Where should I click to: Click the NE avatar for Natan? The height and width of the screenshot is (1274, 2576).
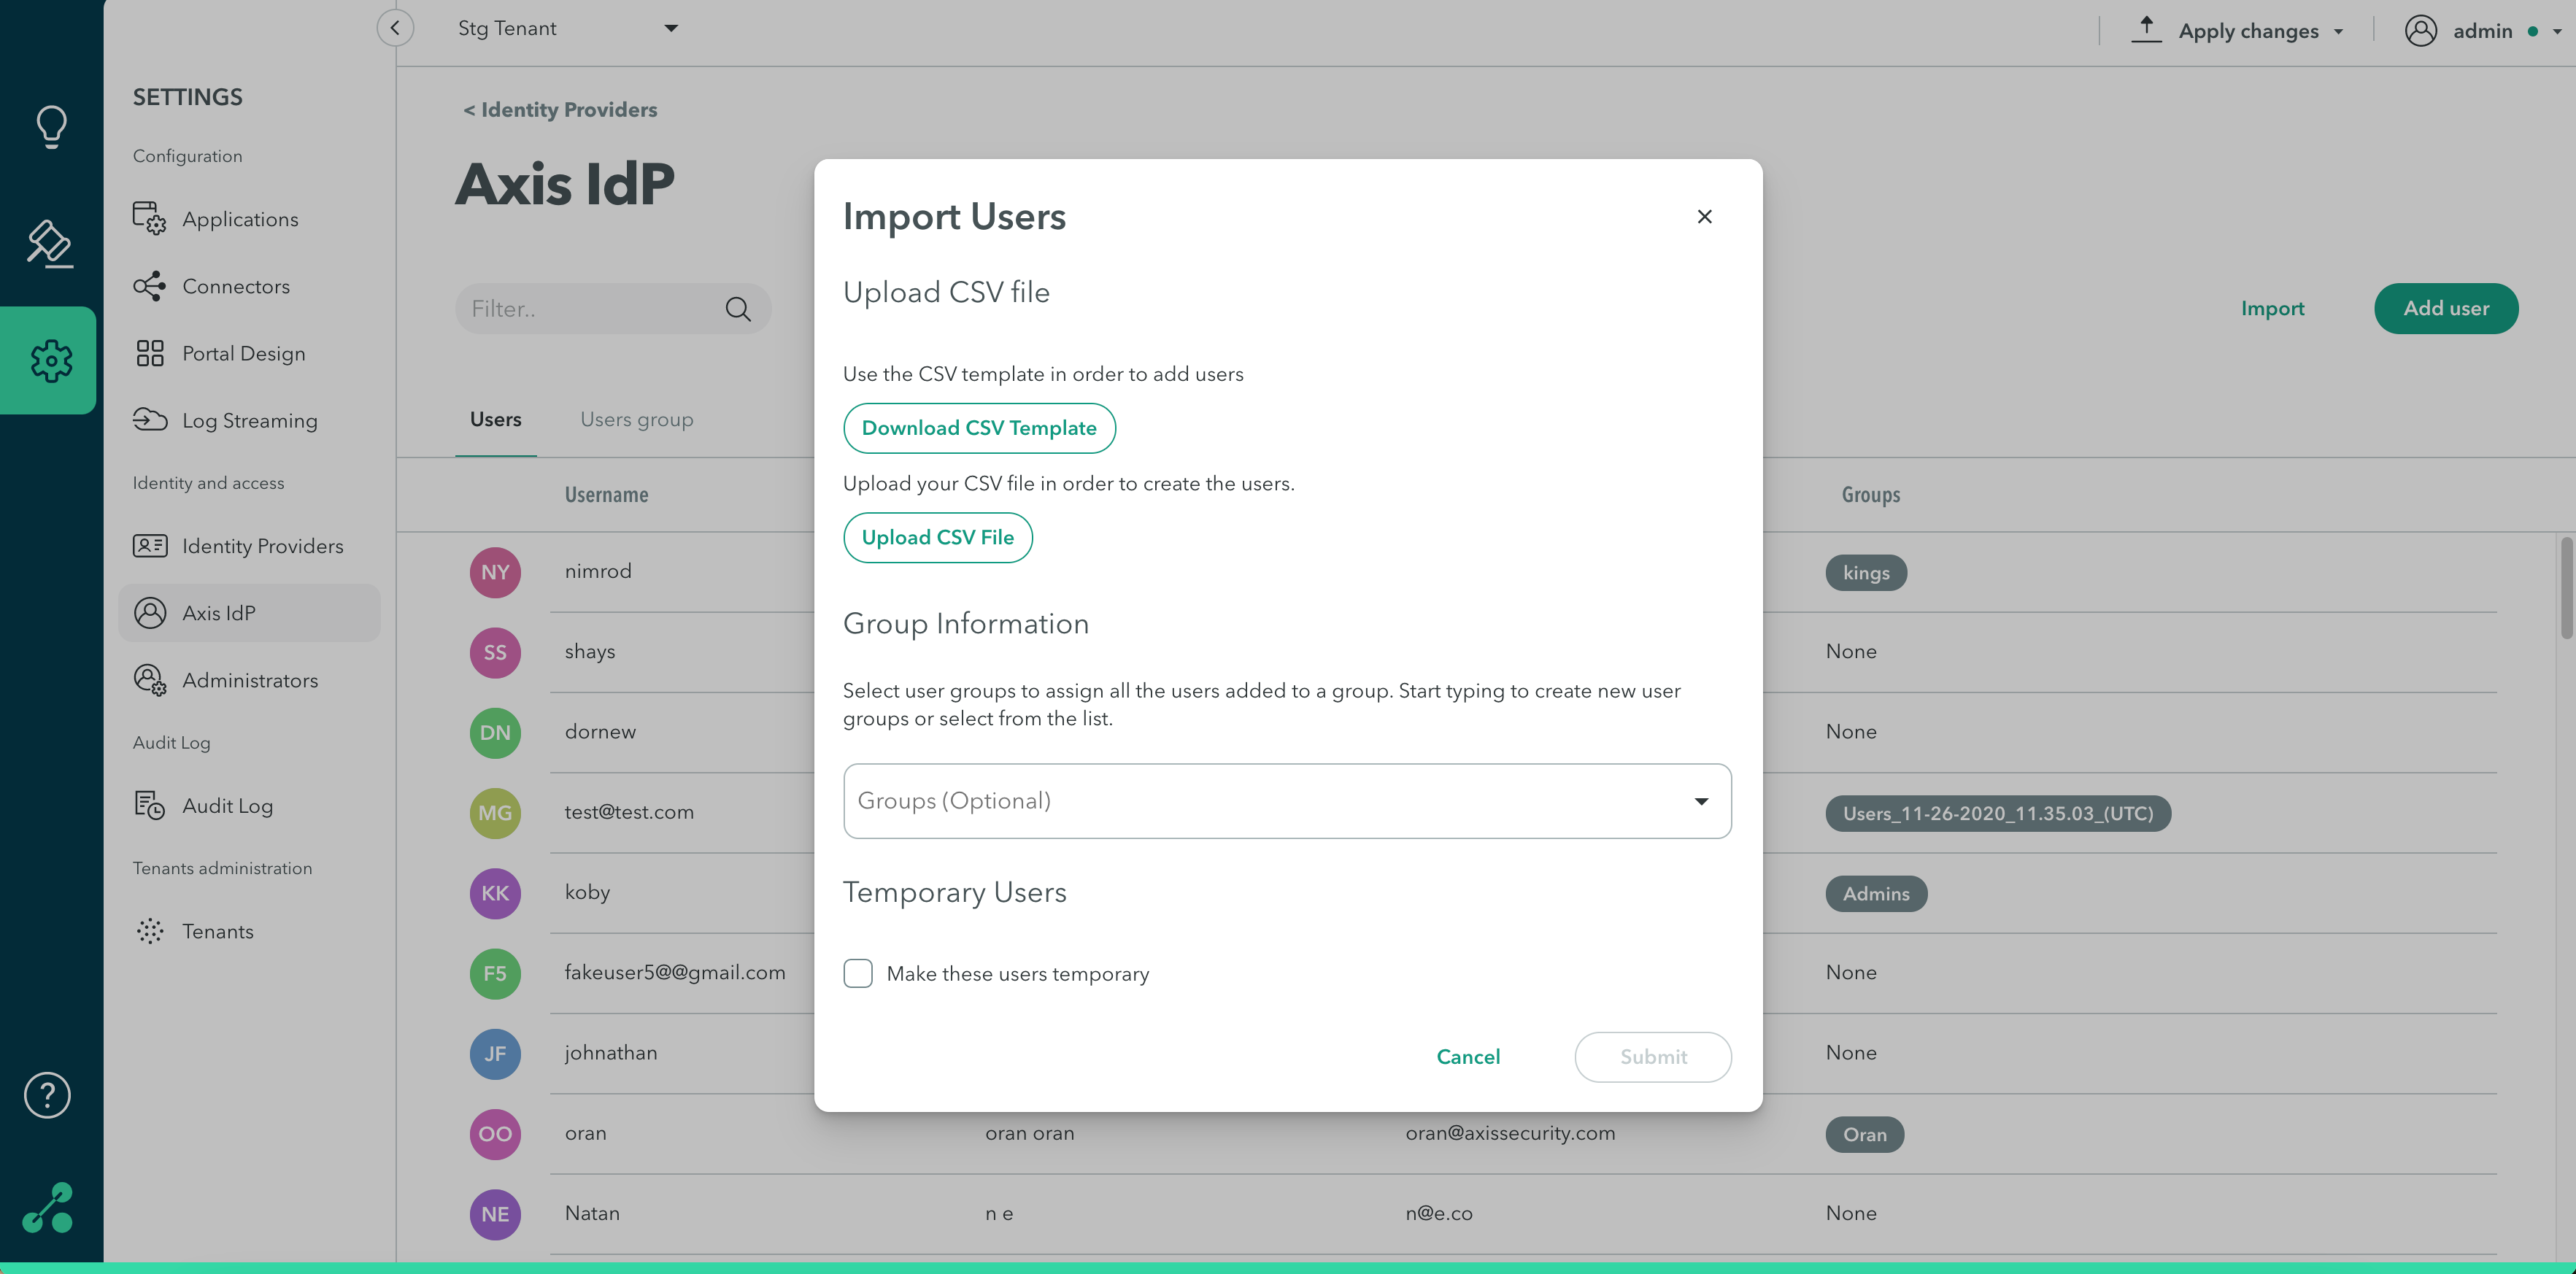[x=495, y=1214]
